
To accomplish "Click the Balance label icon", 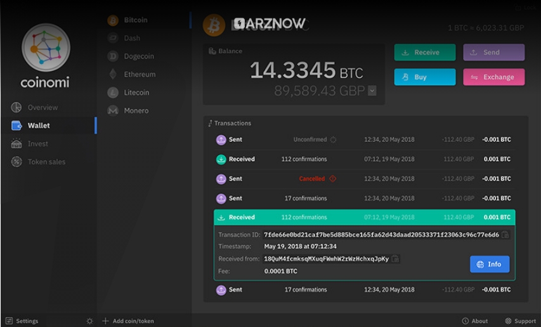I will pyautogui.click(x=212, y=51).
